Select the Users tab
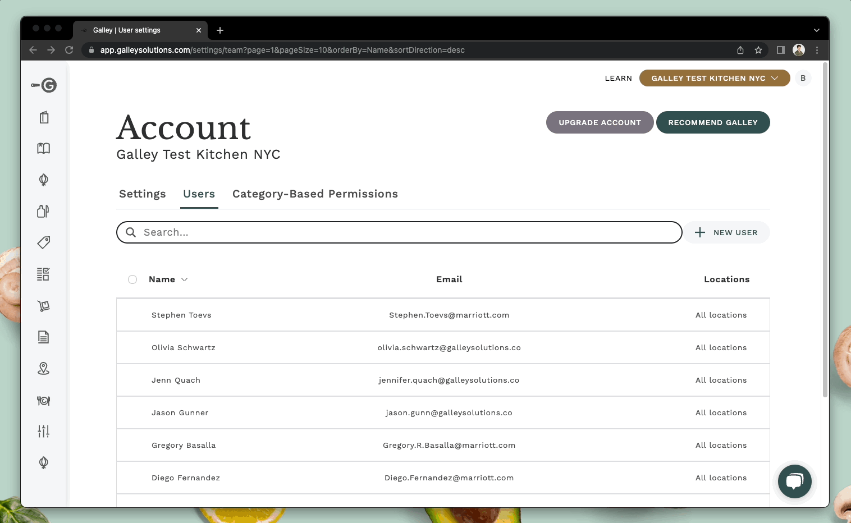The image size is (851, 523). (x=199, y=194)
